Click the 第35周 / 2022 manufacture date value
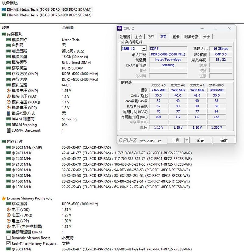This screenshot has height=252, width=244. (73, 51)
